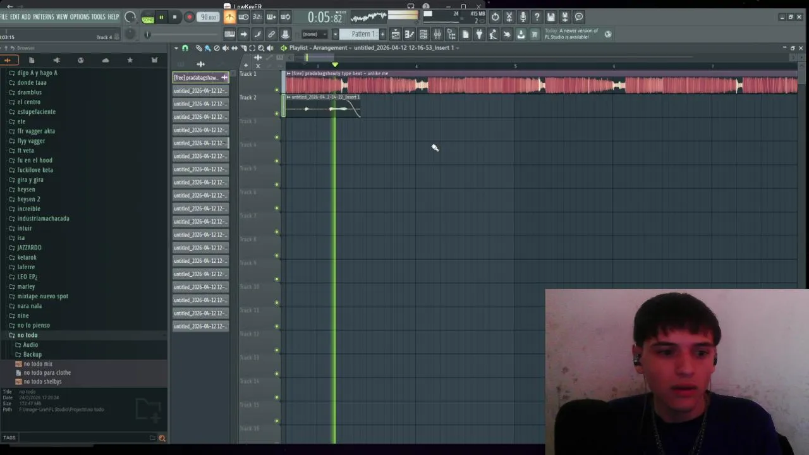Click the audio editor scissors icon
This screenshot has height=455, width=809.
tap(509, 16)
